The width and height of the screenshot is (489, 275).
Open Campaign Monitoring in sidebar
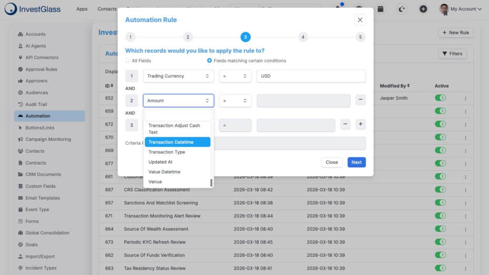click(x=44, y=139)
